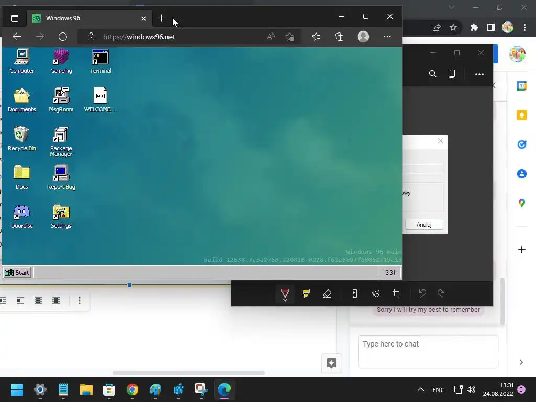Open the WELCOME markdown file icon
Viewport: 536px width, 402px height.
(x=100, y=100)
